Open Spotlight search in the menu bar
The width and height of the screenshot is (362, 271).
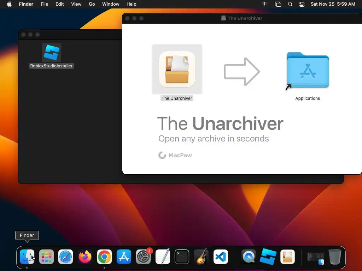point(290,4)
